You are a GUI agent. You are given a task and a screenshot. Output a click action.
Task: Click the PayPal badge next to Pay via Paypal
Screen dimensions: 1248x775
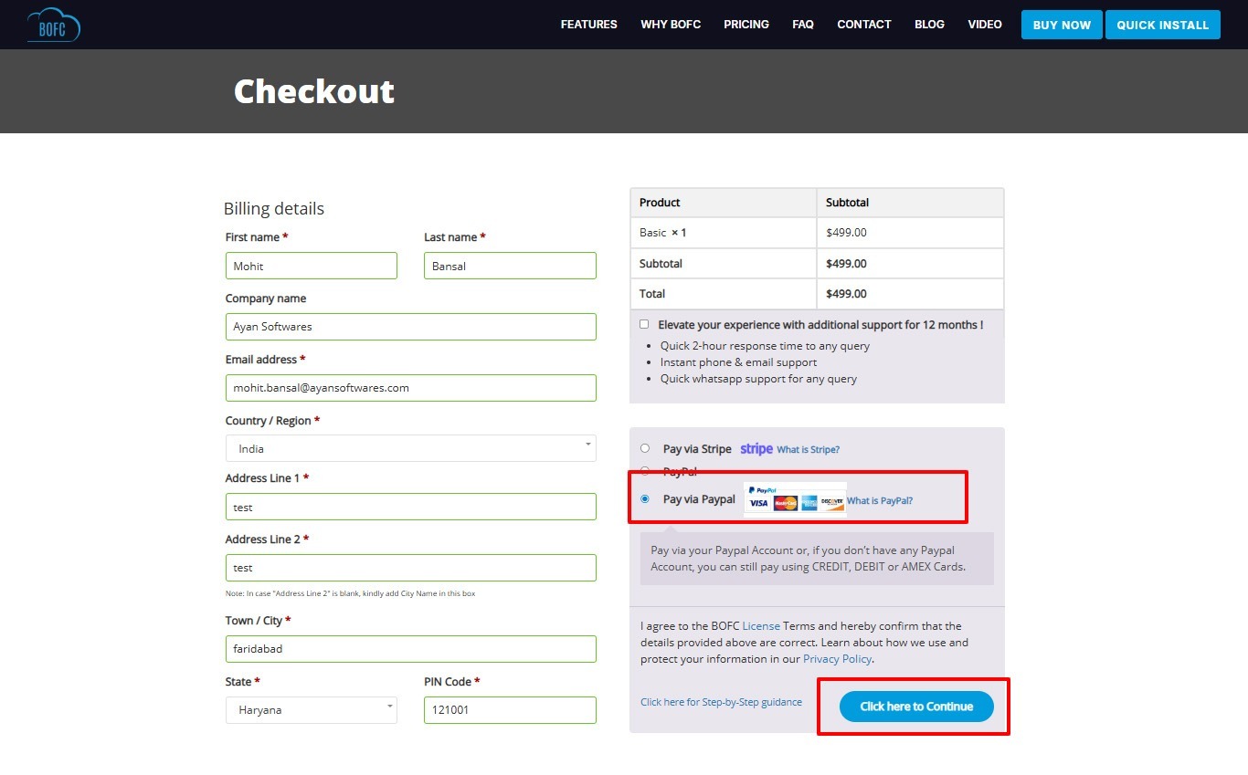[763, 490]
